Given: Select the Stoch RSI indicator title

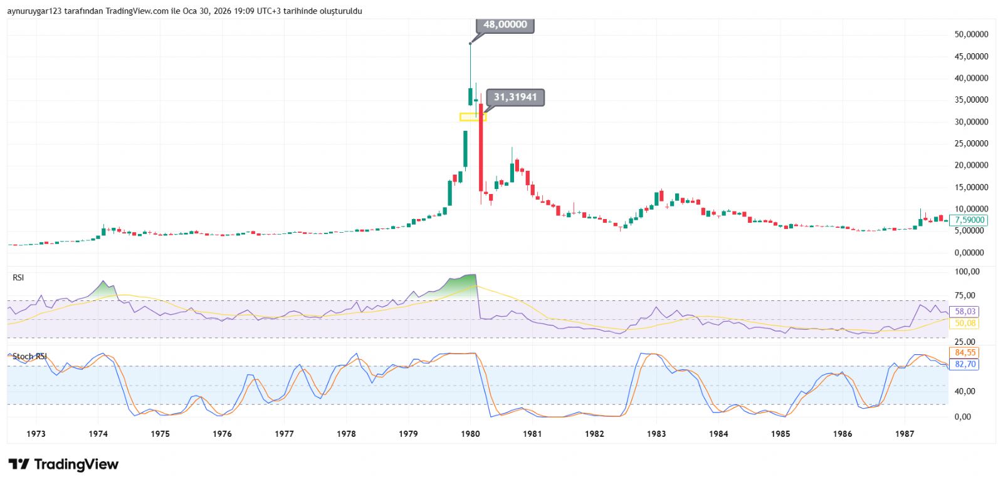Looking at the screenshot, I should pyautogui.click(x=29, y=356).
